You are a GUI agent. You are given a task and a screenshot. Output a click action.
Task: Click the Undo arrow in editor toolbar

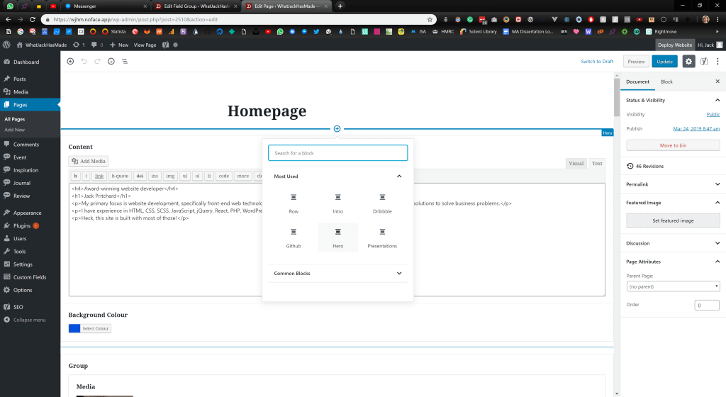tap(84, 62)
